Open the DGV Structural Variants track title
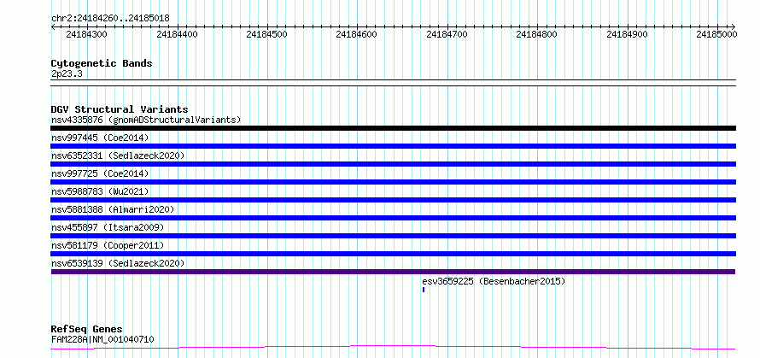The width and height of the screenshot is (760, 358). point(120,109)
